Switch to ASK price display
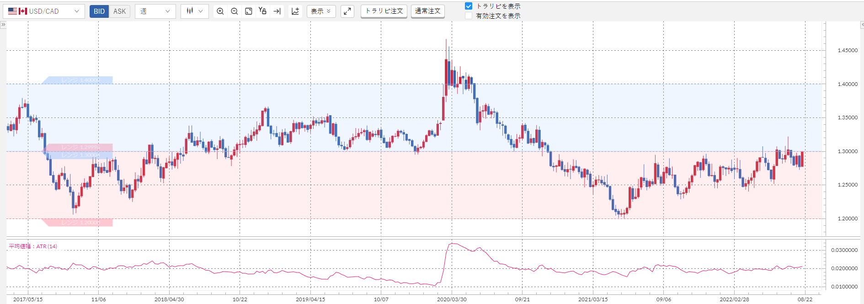The height and width of the screenshot is (304, 864). click(x=119, y=11)
